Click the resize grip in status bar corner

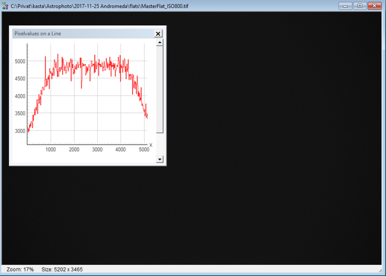tap(380, 270)
